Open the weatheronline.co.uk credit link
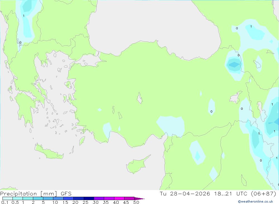Screen dimensions: 279x204 pyautogui.click(x=256, y=201)
